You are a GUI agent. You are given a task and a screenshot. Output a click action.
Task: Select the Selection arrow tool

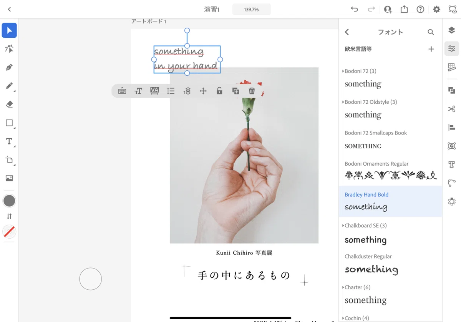tap(9, 30)
